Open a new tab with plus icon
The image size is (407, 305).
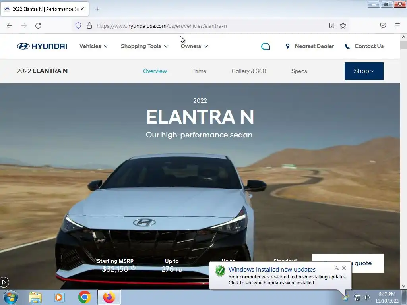[97, 9]
